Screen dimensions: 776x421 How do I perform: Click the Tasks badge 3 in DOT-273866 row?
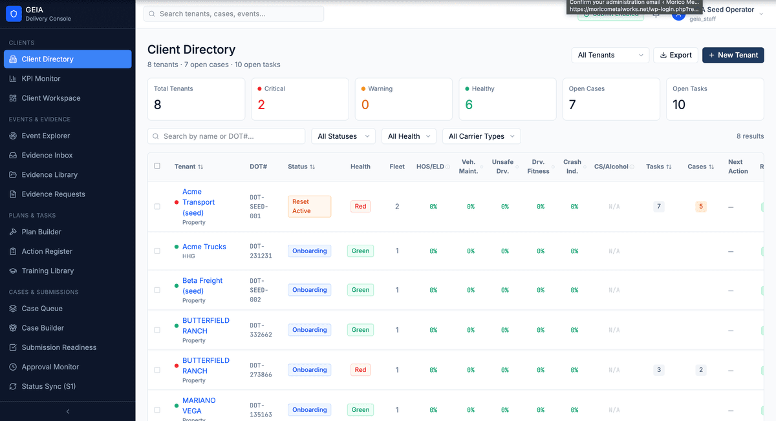[659, 370]
